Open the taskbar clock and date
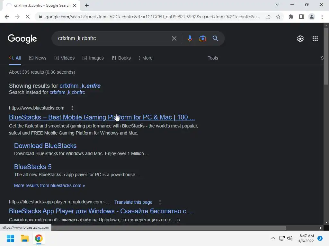 (305, 238)
